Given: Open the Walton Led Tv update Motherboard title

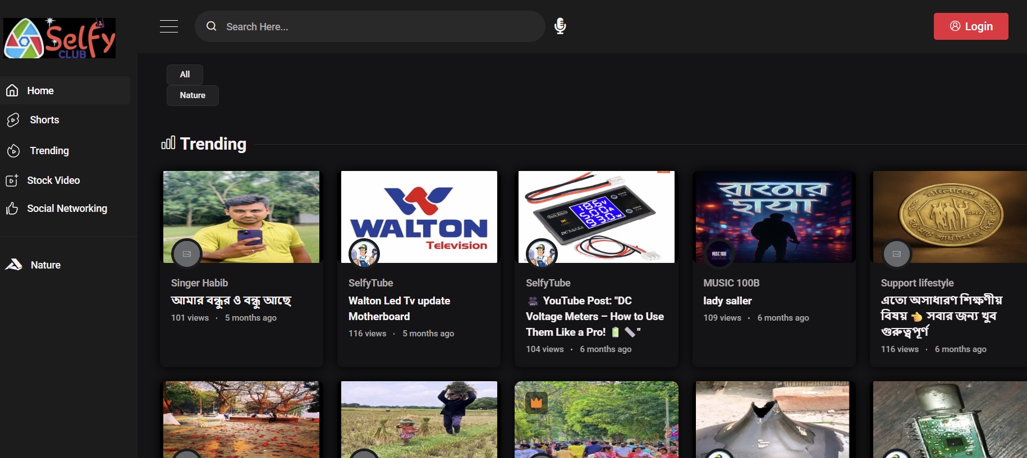Looking at the screenshot, I should 399,309.
